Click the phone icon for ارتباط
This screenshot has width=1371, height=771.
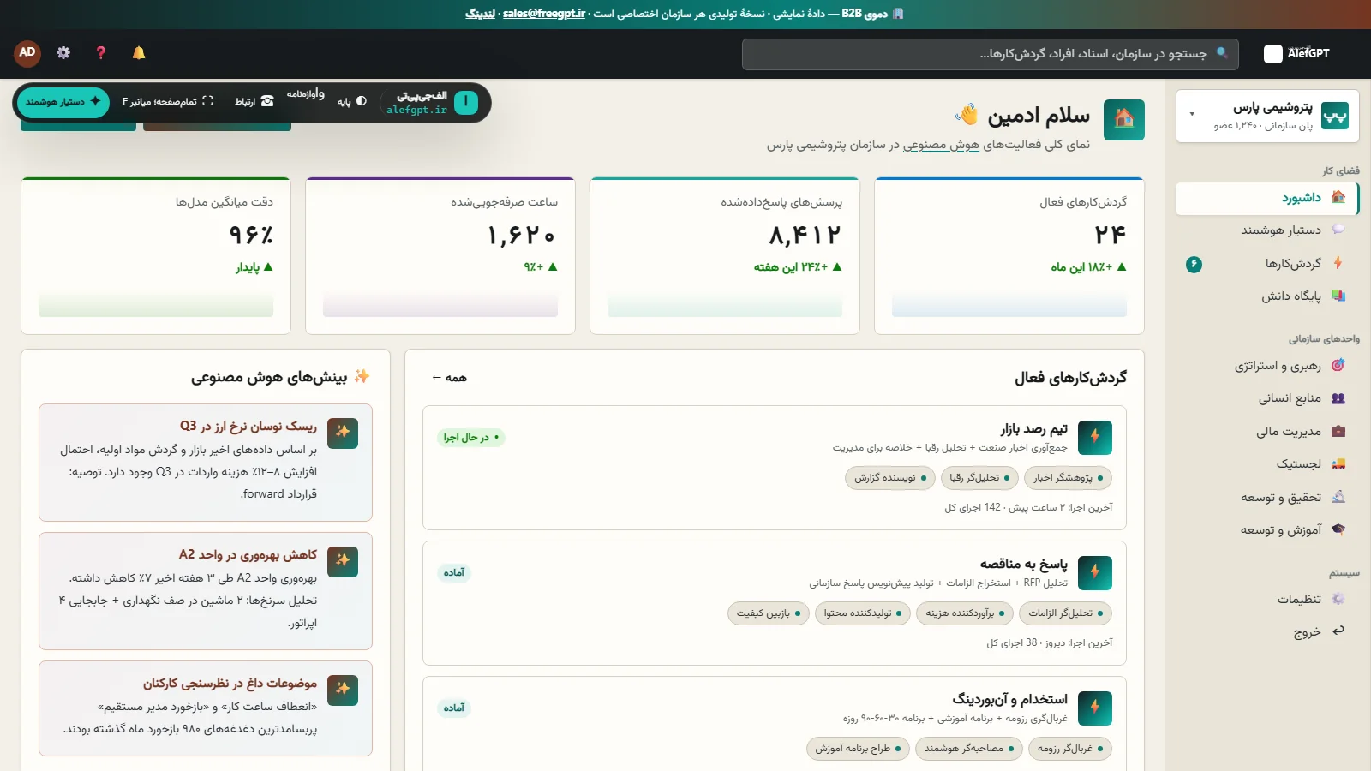point(267,101)
